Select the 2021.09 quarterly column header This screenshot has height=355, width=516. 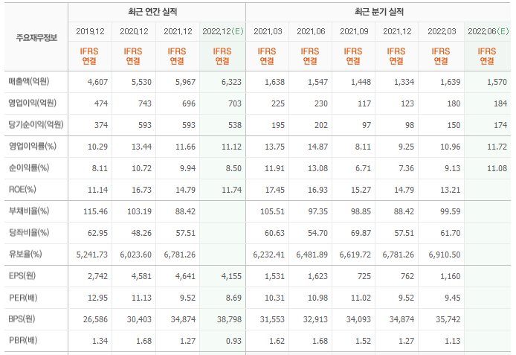354,31
